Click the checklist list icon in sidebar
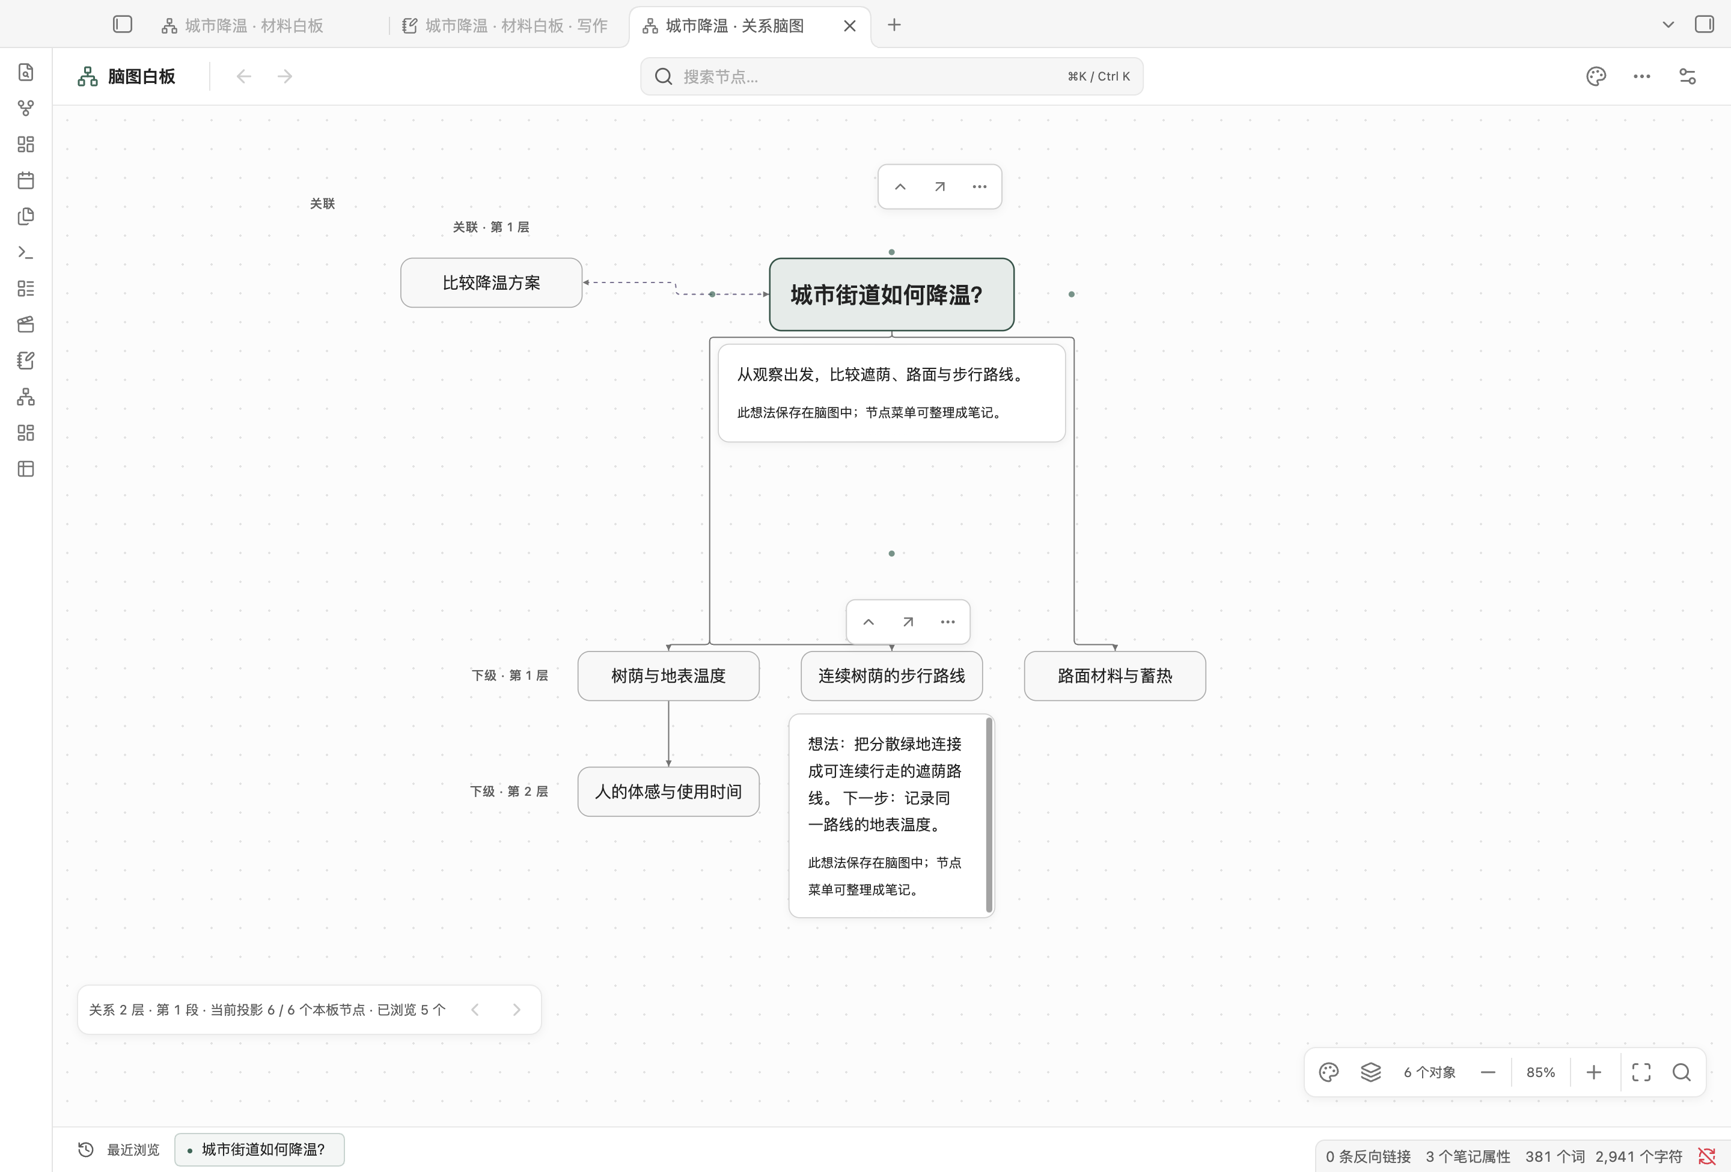The image size is (1731, 1172). (26, 288)
